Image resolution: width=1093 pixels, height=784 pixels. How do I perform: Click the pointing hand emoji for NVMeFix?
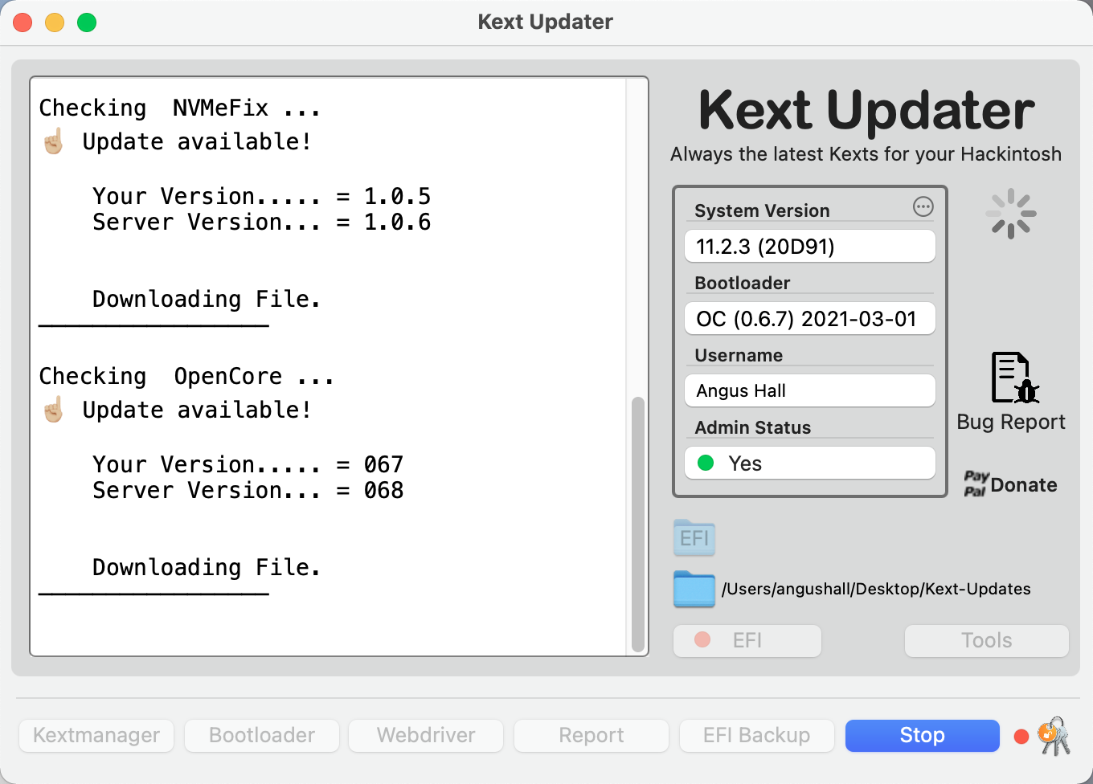(54, 141)
